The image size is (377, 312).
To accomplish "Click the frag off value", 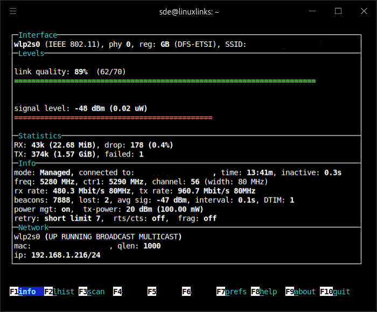I will pyautogui.click(x=210, y=218).
